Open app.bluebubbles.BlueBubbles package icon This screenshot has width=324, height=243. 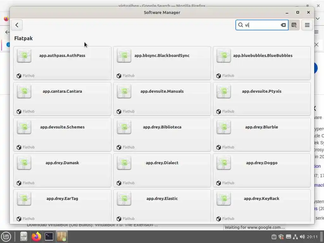click(x=224, y=55)
